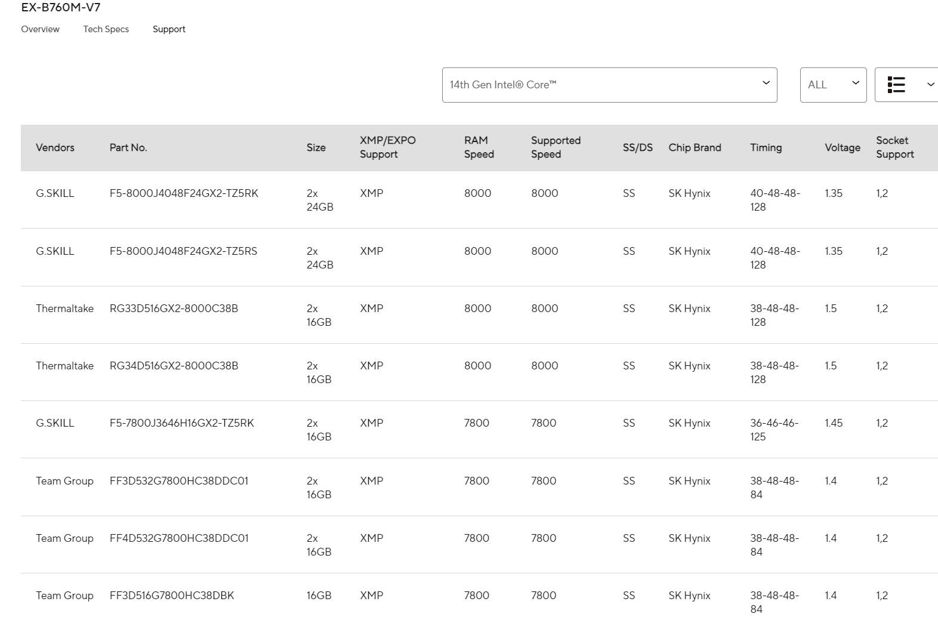Click the Voltage column header
This screenshot has height=623, width=938.
pos(843,147)
